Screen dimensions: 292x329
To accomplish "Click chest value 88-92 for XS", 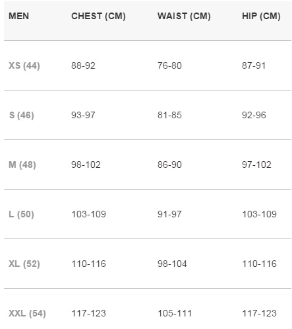I will [83, 65].
